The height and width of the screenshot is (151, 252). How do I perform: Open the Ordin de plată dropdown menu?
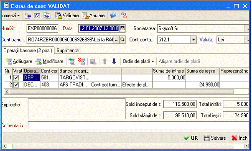pos(138,61)
